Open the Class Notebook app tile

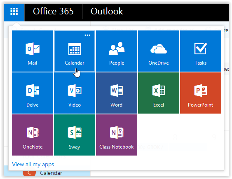point(117,135)
